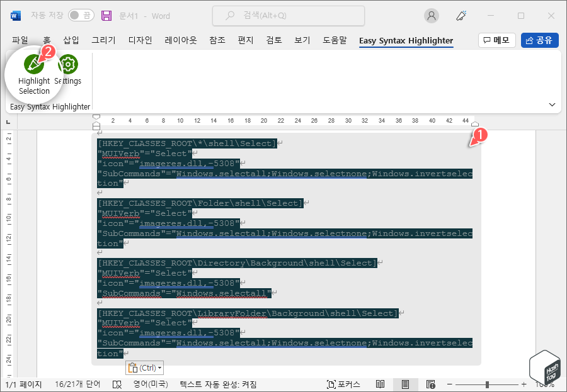Click the 1/1 페이지 page indicator
Image resolution: width=567 pixels, height=392 pixels.
[x=24, y=384]
